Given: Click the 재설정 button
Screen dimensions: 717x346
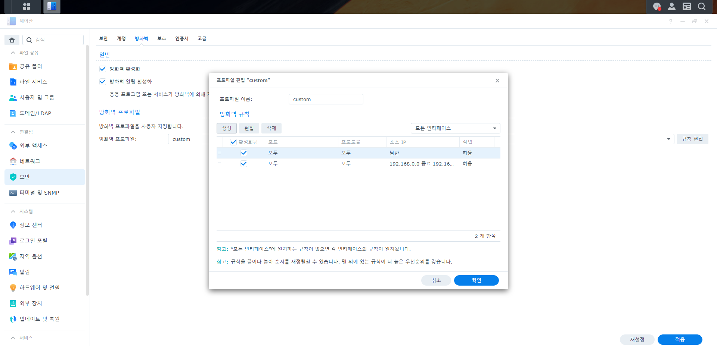Looking at the screenshot, I should (x=637, y=340).
